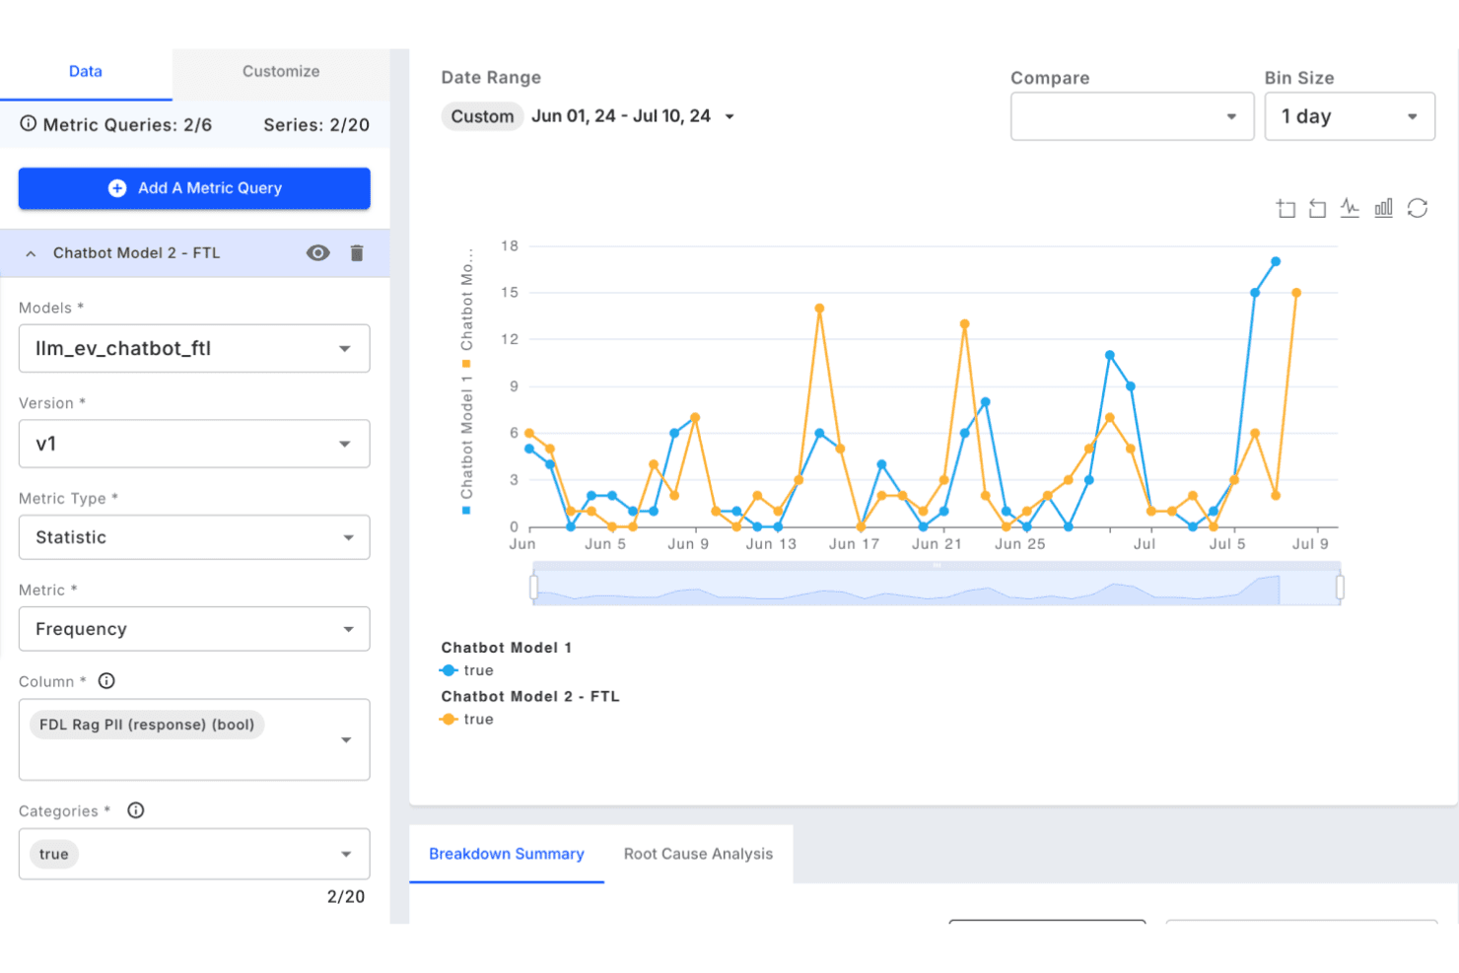This screenshot has height=973, width=1459.
Task: Open the Metric Type dropdown showing Statistic
Action: [x=194, y=537]
